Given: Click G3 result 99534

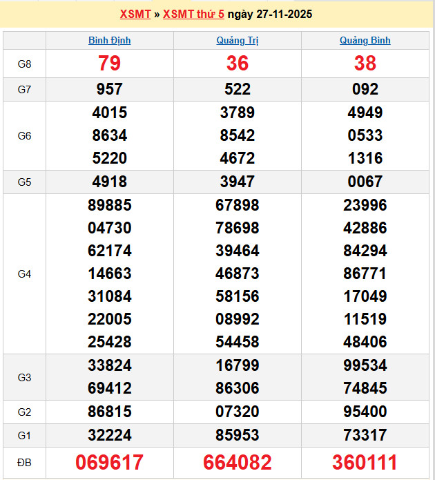Looking at the screenshot, I should (365, 365).
